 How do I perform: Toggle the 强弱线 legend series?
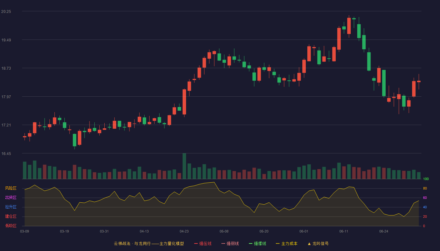click(x=230, y=243)
